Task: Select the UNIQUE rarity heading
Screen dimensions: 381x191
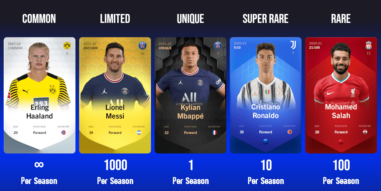Action: [190, 19]
